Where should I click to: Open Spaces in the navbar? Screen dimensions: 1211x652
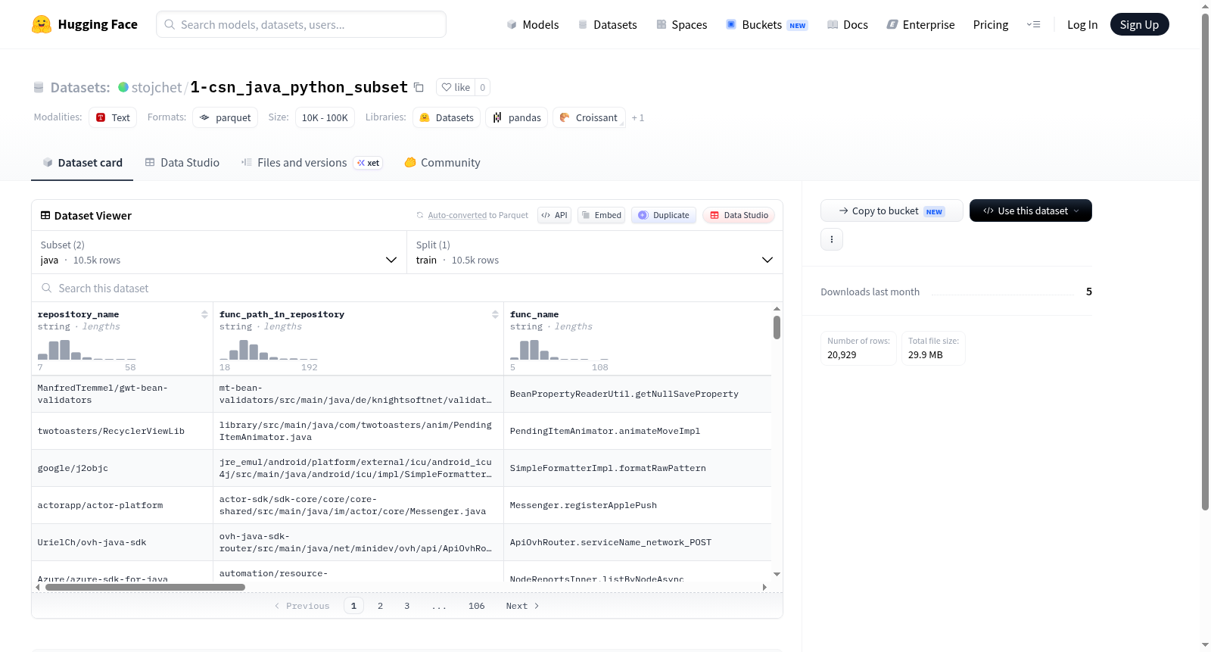pos(681,24)
